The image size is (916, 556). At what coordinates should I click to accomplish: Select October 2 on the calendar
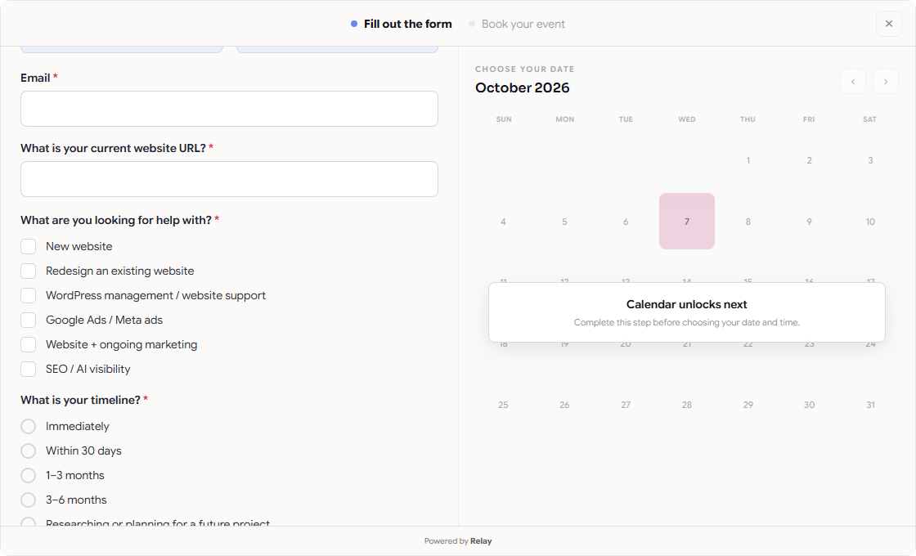[809, 160]
